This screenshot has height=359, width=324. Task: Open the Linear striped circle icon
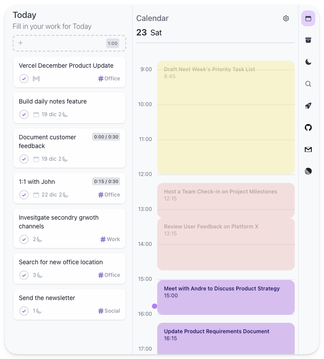click(x=308, y=171)
